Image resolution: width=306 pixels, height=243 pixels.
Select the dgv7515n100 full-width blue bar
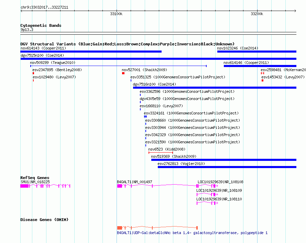pos(159,59)
